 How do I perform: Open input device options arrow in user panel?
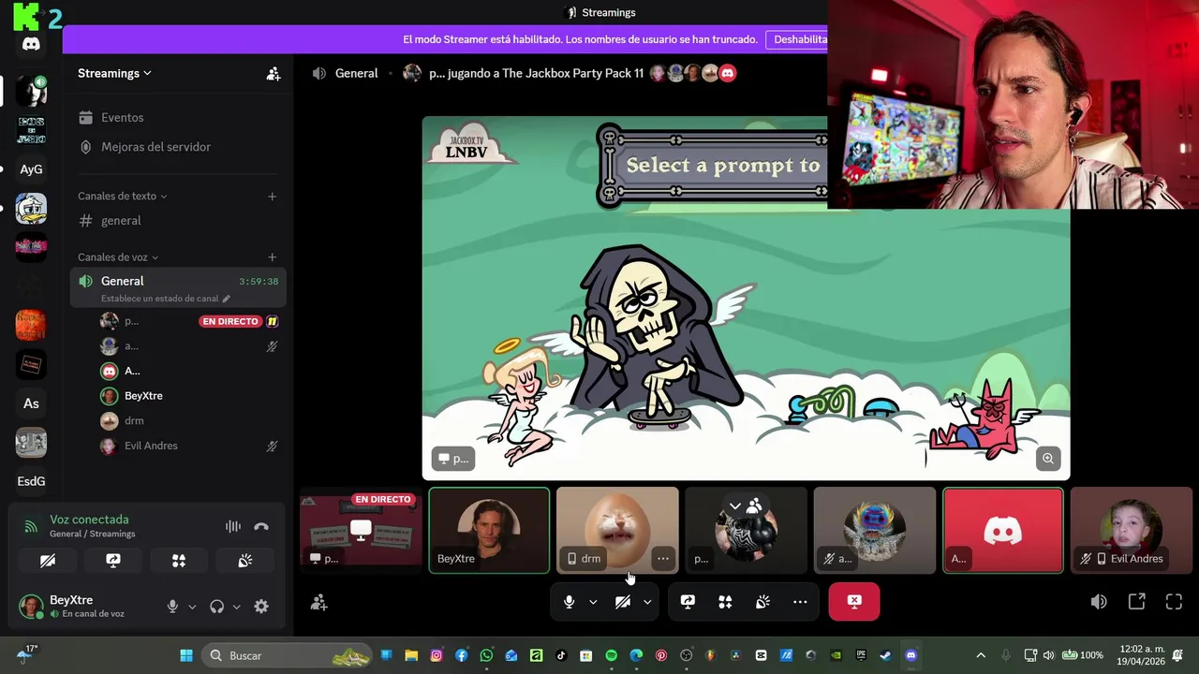192,607
